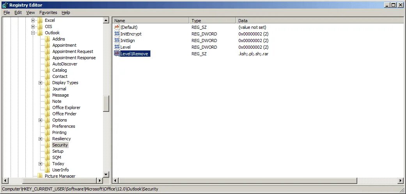Click the InitEncrypt DWORD icon
The height and width of the screenshot is (194, 406).
tap(117, 34)
